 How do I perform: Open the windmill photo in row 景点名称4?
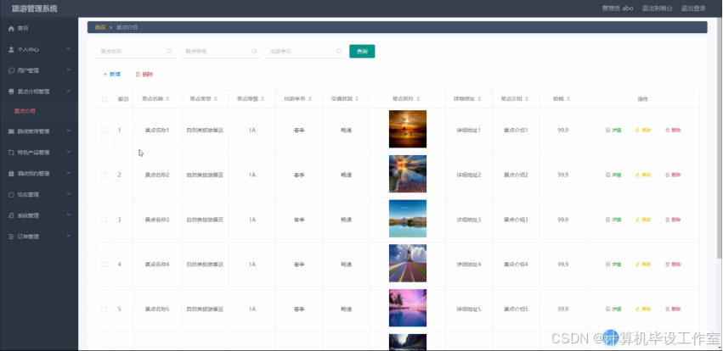(x=408, y=263)
